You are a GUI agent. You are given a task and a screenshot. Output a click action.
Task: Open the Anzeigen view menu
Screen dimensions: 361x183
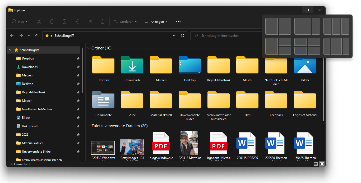point(156,21)
